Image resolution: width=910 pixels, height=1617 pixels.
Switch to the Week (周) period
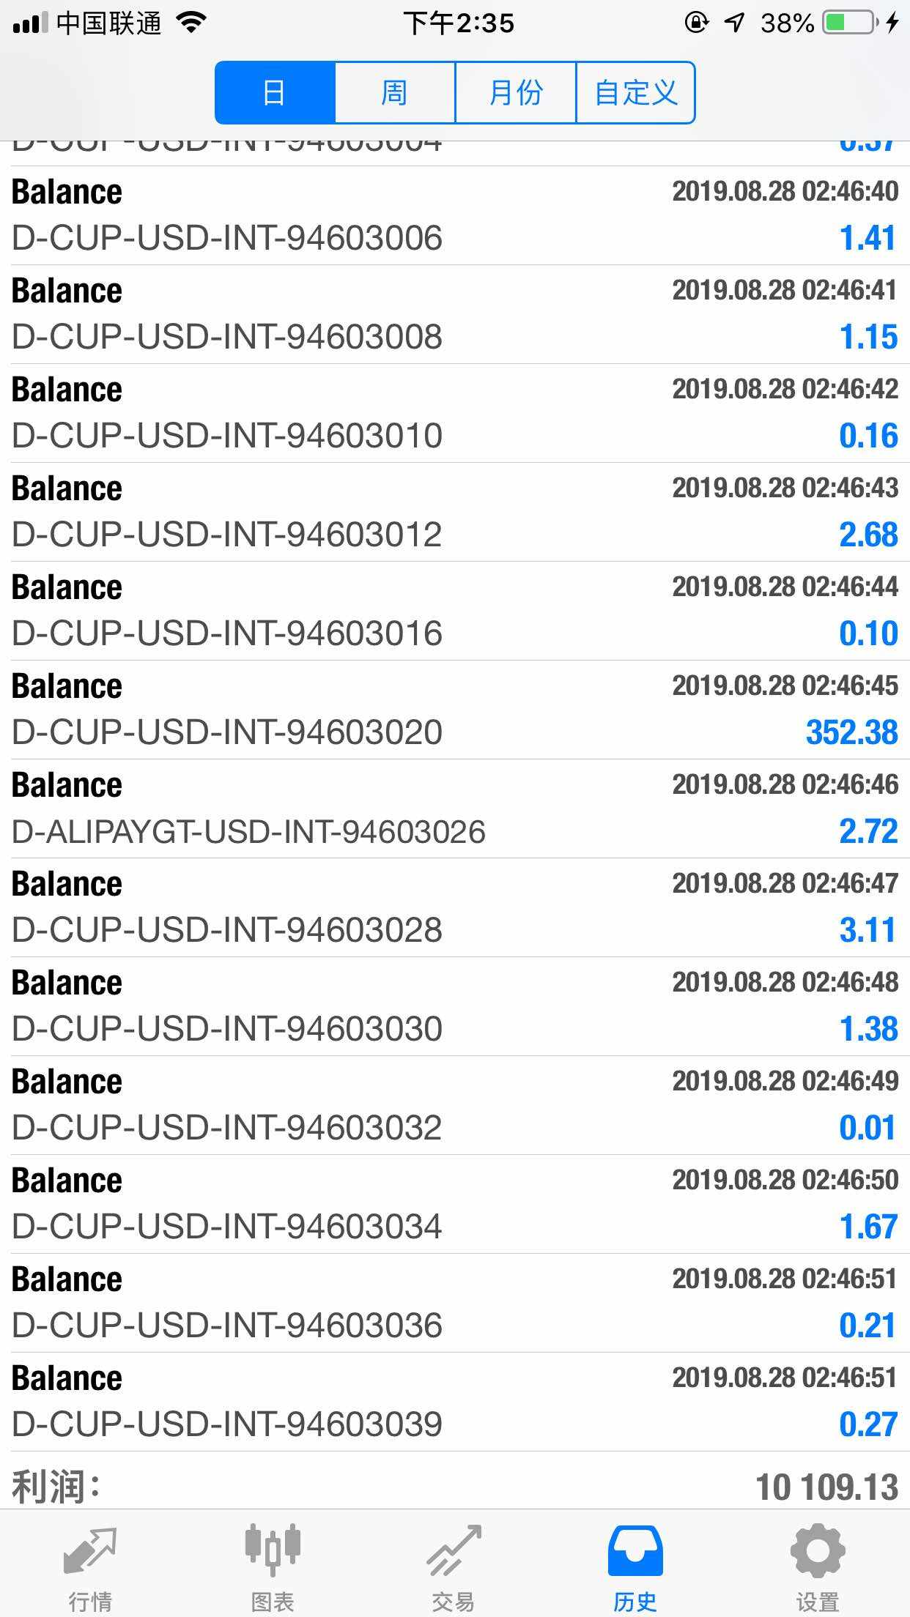coord(395,93)
